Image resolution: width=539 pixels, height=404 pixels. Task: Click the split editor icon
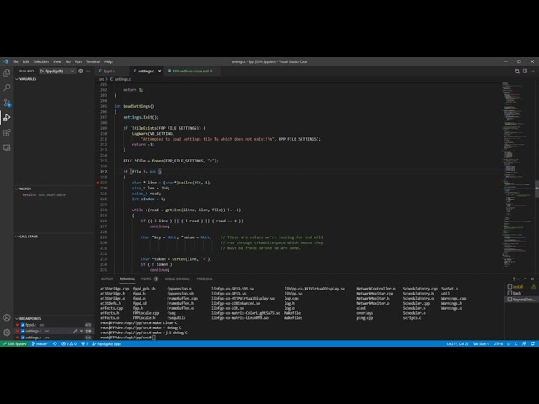coord(525,71)
